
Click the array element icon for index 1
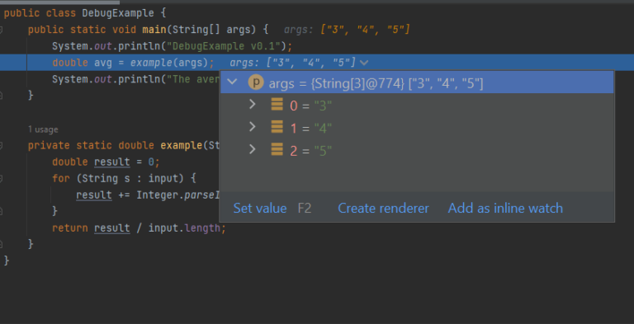277,127
